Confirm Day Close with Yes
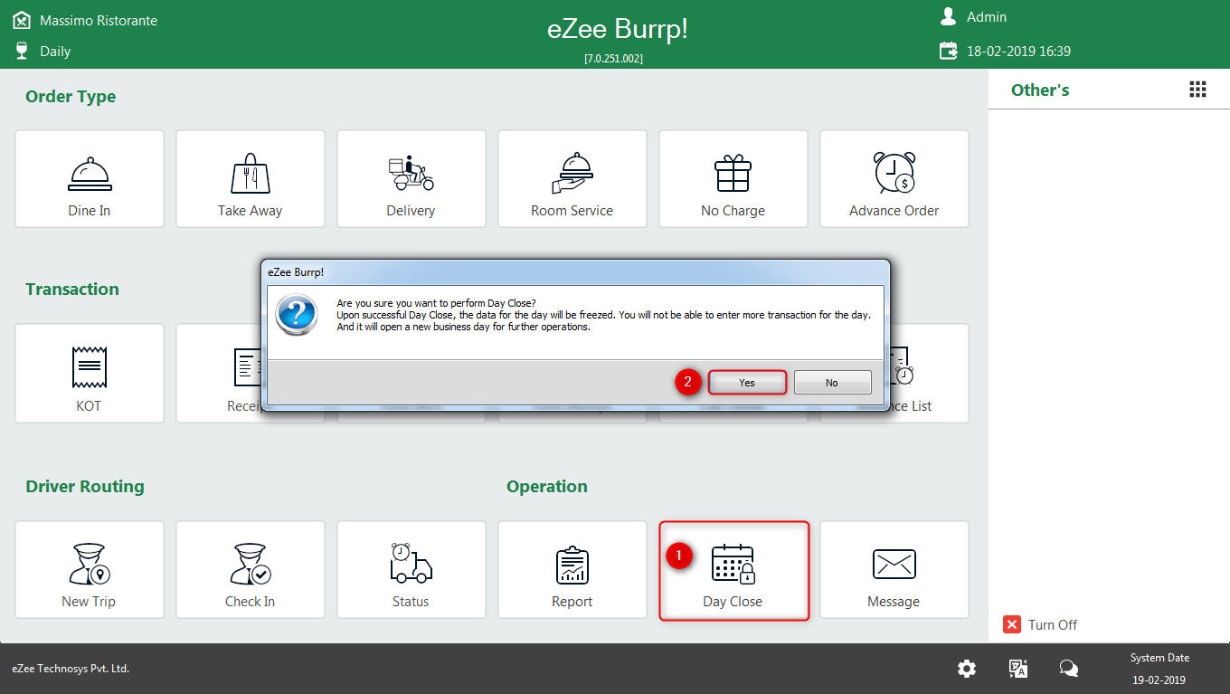Image resolution: width=1230 pixels, height=694 pixels. [747, 383]
